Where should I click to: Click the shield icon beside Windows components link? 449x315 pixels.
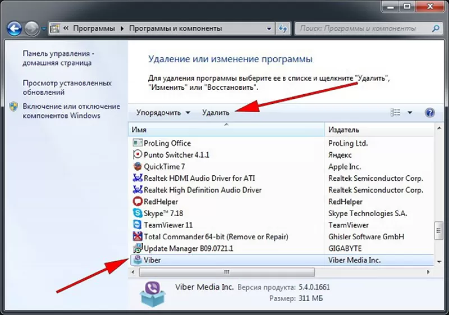coord(13,107)
